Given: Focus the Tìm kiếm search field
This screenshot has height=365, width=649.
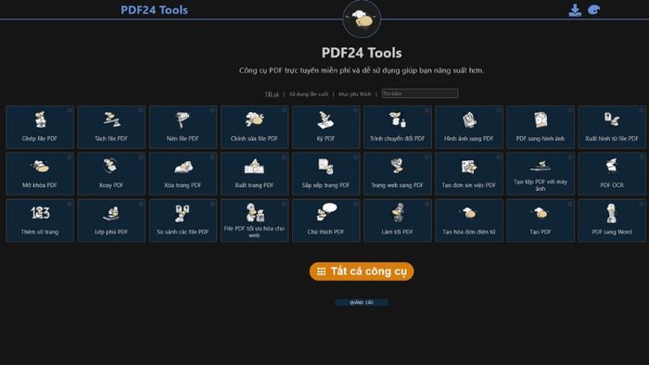Looking at the screenshot, I should (x=420, y=94).
